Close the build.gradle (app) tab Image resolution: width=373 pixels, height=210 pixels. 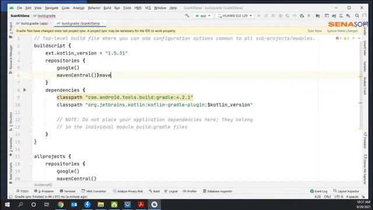pos(51,23)
